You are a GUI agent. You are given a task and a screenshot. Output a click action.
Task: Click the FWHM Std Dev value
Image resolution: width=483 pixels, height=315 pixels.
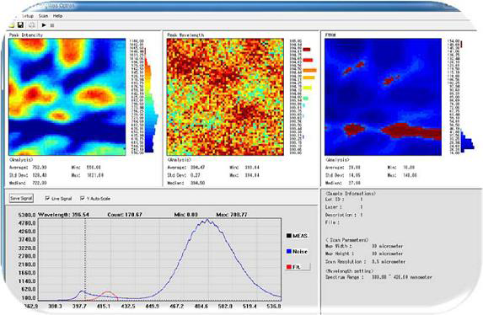[354, 175]
